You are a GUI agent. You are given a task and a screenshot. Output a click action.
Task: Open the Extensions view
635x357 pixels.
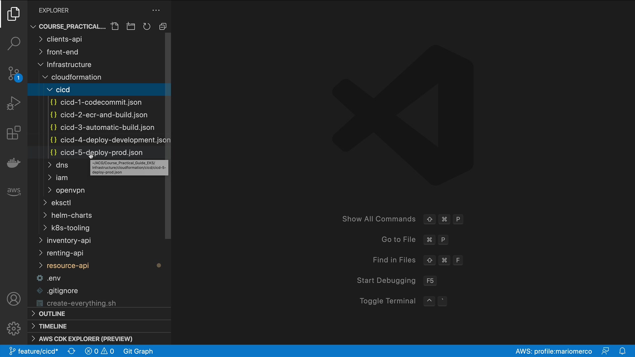[x=14, y=133]
